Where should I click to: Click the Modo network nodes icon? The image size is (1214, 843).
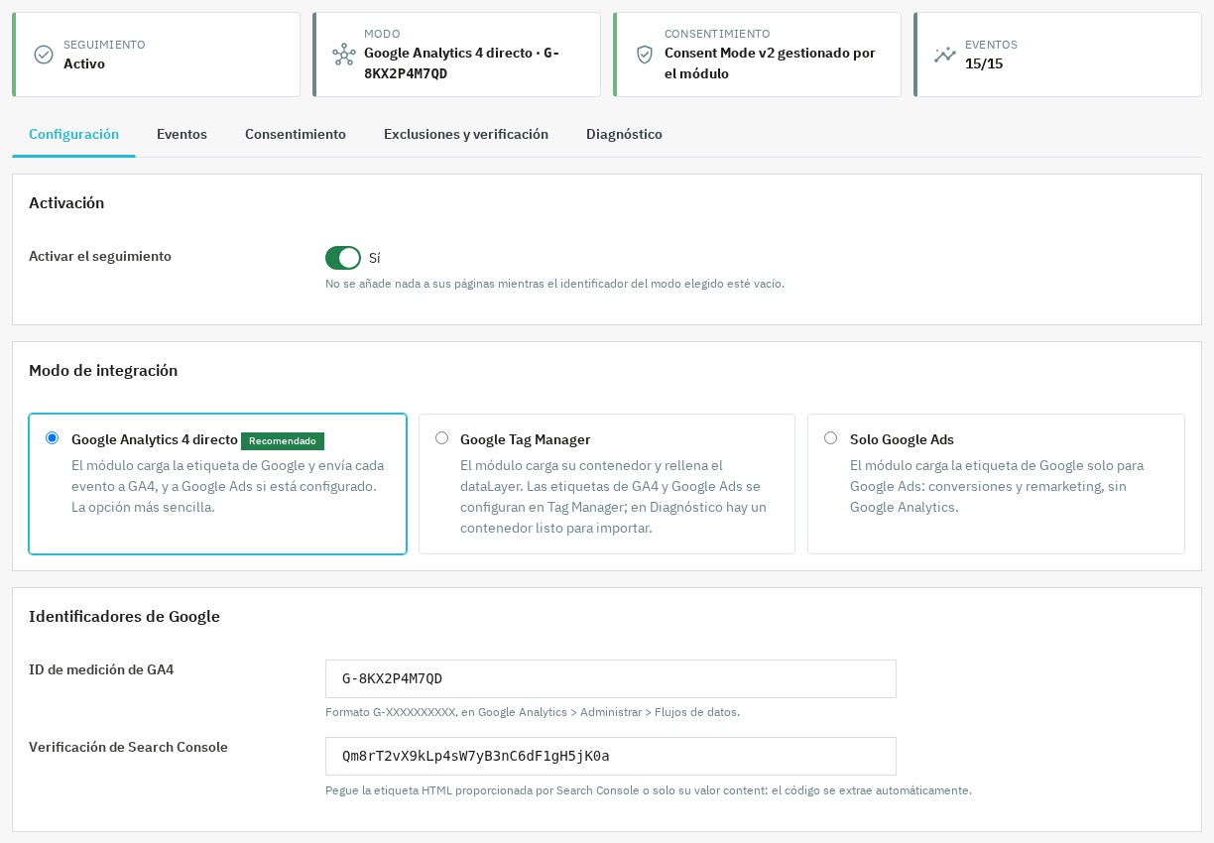click(344, 55)
